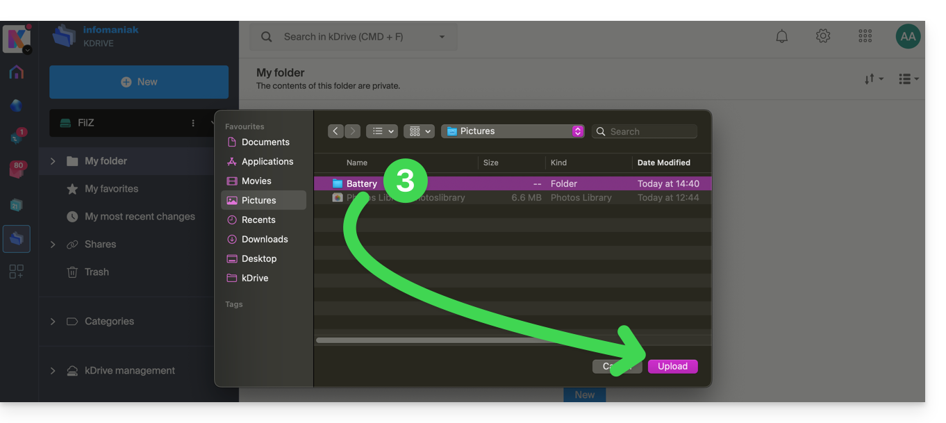Expand the My folder tree item
This screenshot has height=423, width=946.
click(x=53, y=161)
